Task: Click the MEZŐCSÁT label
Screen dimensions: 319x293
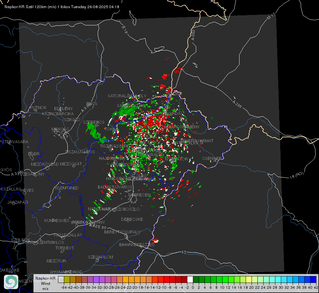Action: point(71,164)
